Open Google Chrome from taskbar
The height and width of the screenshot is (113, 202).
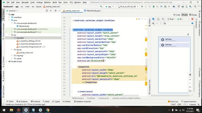(48, 110)
